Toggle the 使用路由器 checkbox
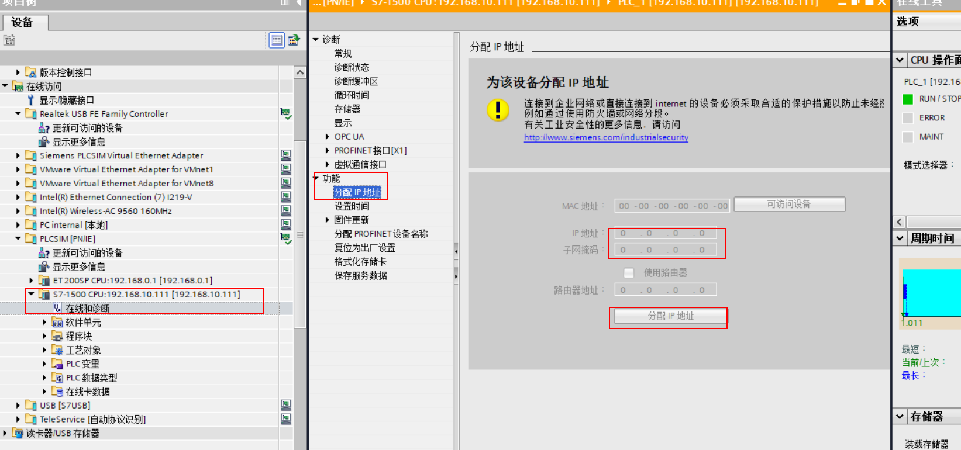Screen dimensions: 961x450 pos(629,272)
